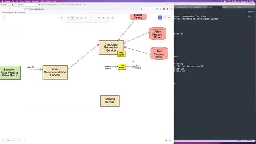Select the Candidate Generation Service box
The image size is (256, 144).
click(111, 48)
